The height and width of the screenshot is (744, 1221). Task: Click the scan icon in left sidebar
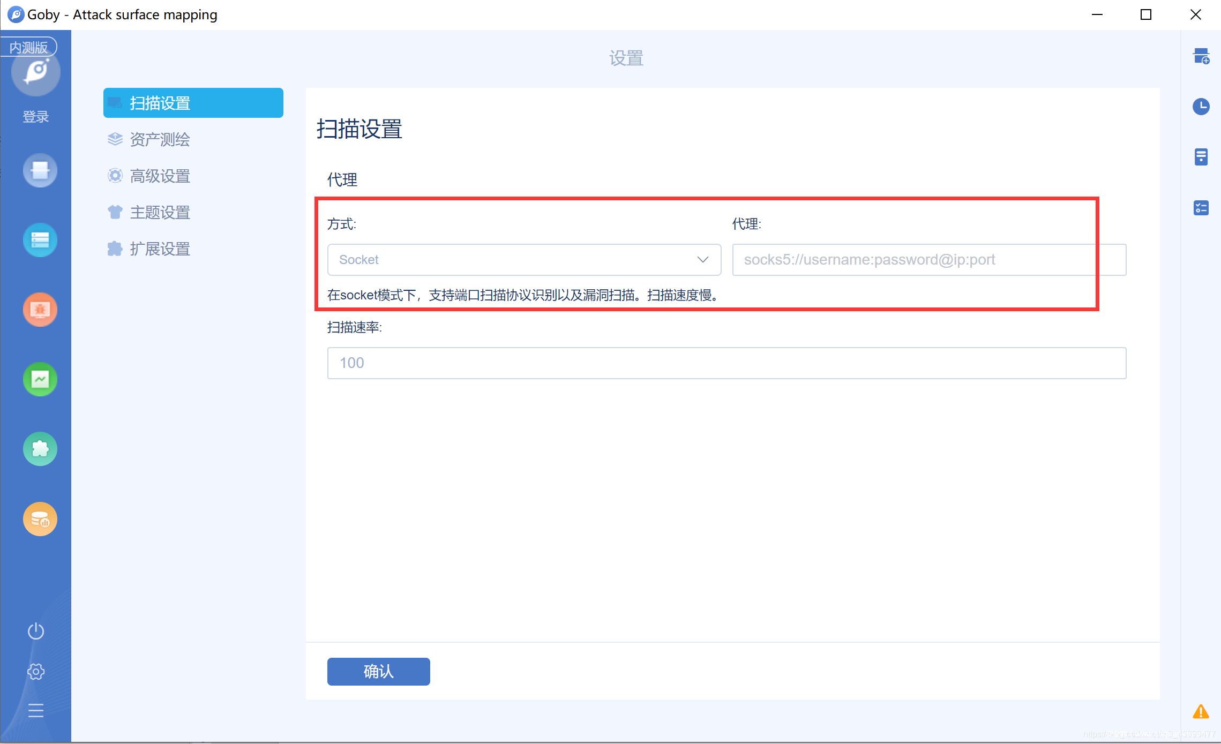point(40,171)
